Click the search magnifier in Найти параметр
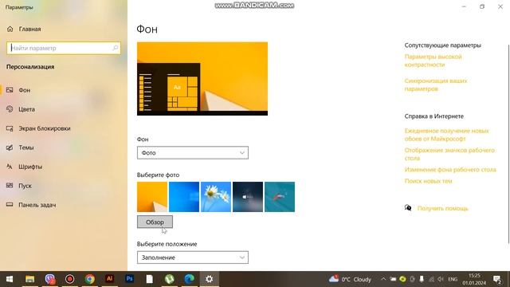This screenshot has height=287, width=510. tap(115, 48)
